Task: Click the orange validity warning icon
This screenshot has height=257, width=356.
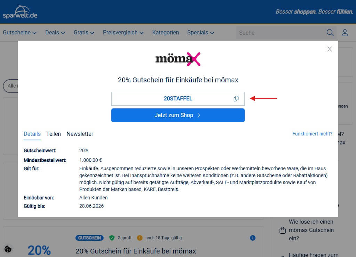Action: pos(140,238)
